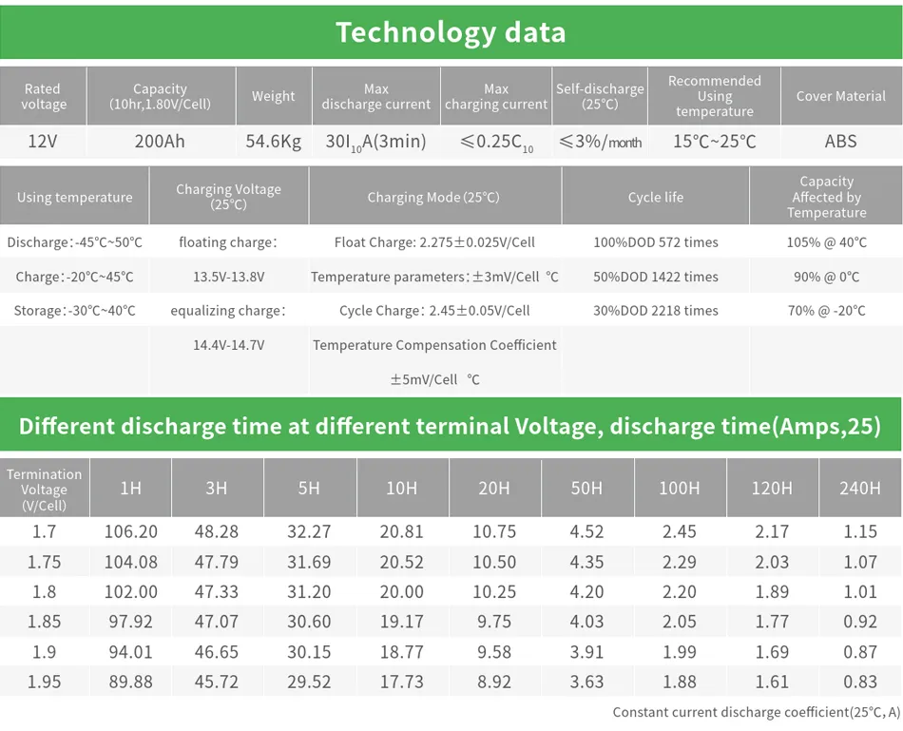Click the "Self-discharge (25°C)" header
The height and width of the screenshot is (731, 903).
point(600,96)
